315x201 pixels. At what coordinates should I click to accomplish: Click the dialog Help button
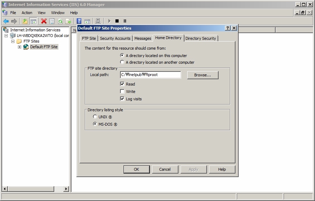[222, 169]
